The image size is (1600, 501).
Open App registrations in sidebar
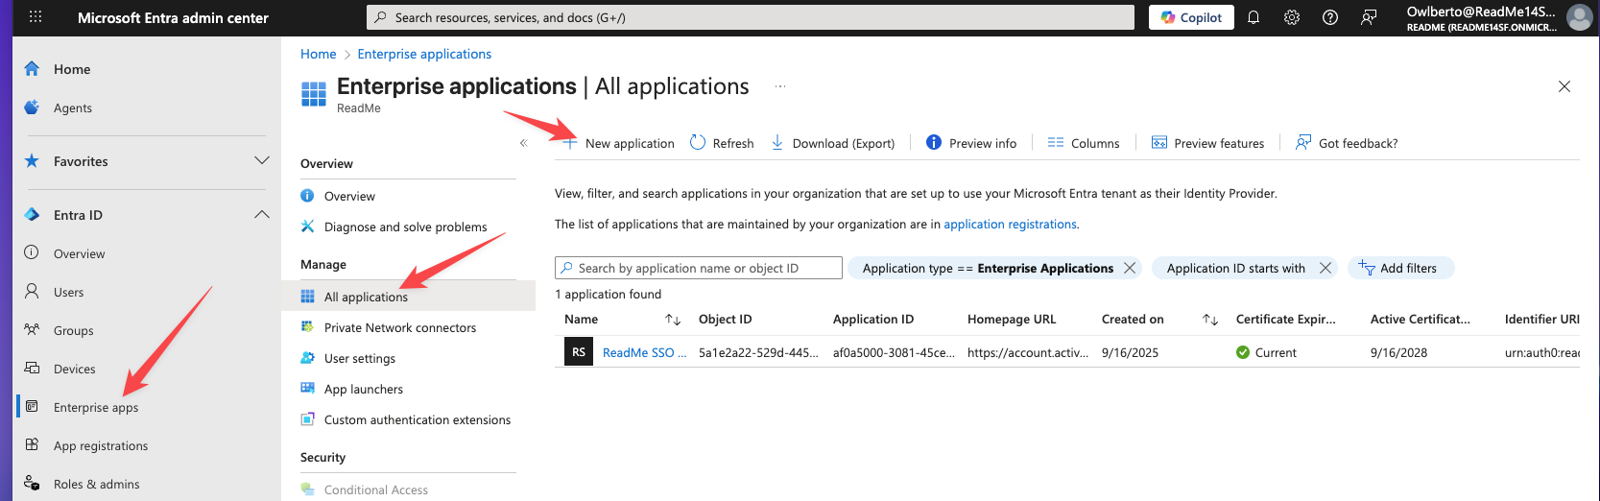[x=101, y=445]
